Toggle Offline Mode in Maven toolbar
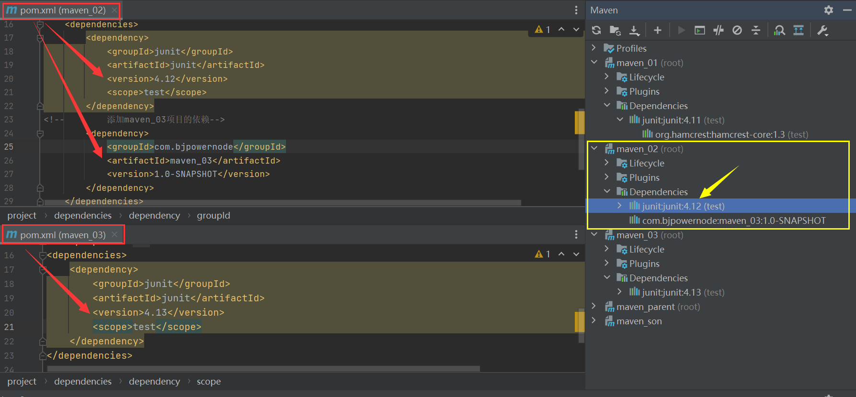 point(719,30)
